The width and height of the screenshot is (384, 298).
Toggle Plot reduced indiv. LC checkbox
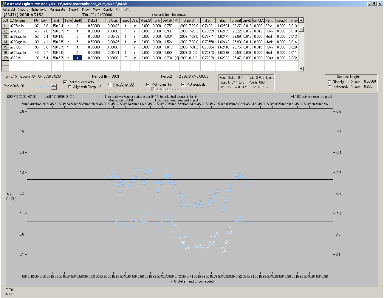pyautogui.click(x=65, y=82)
